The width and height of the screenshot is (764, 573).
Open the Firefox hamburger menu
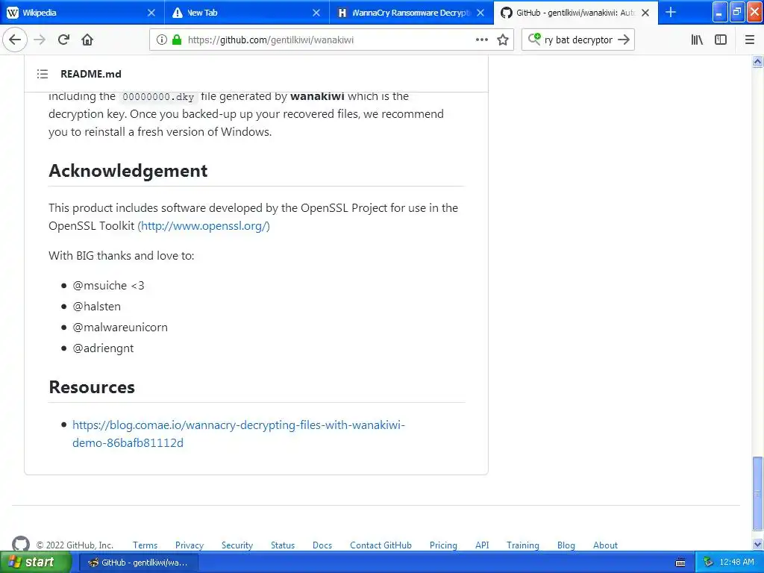750,40
